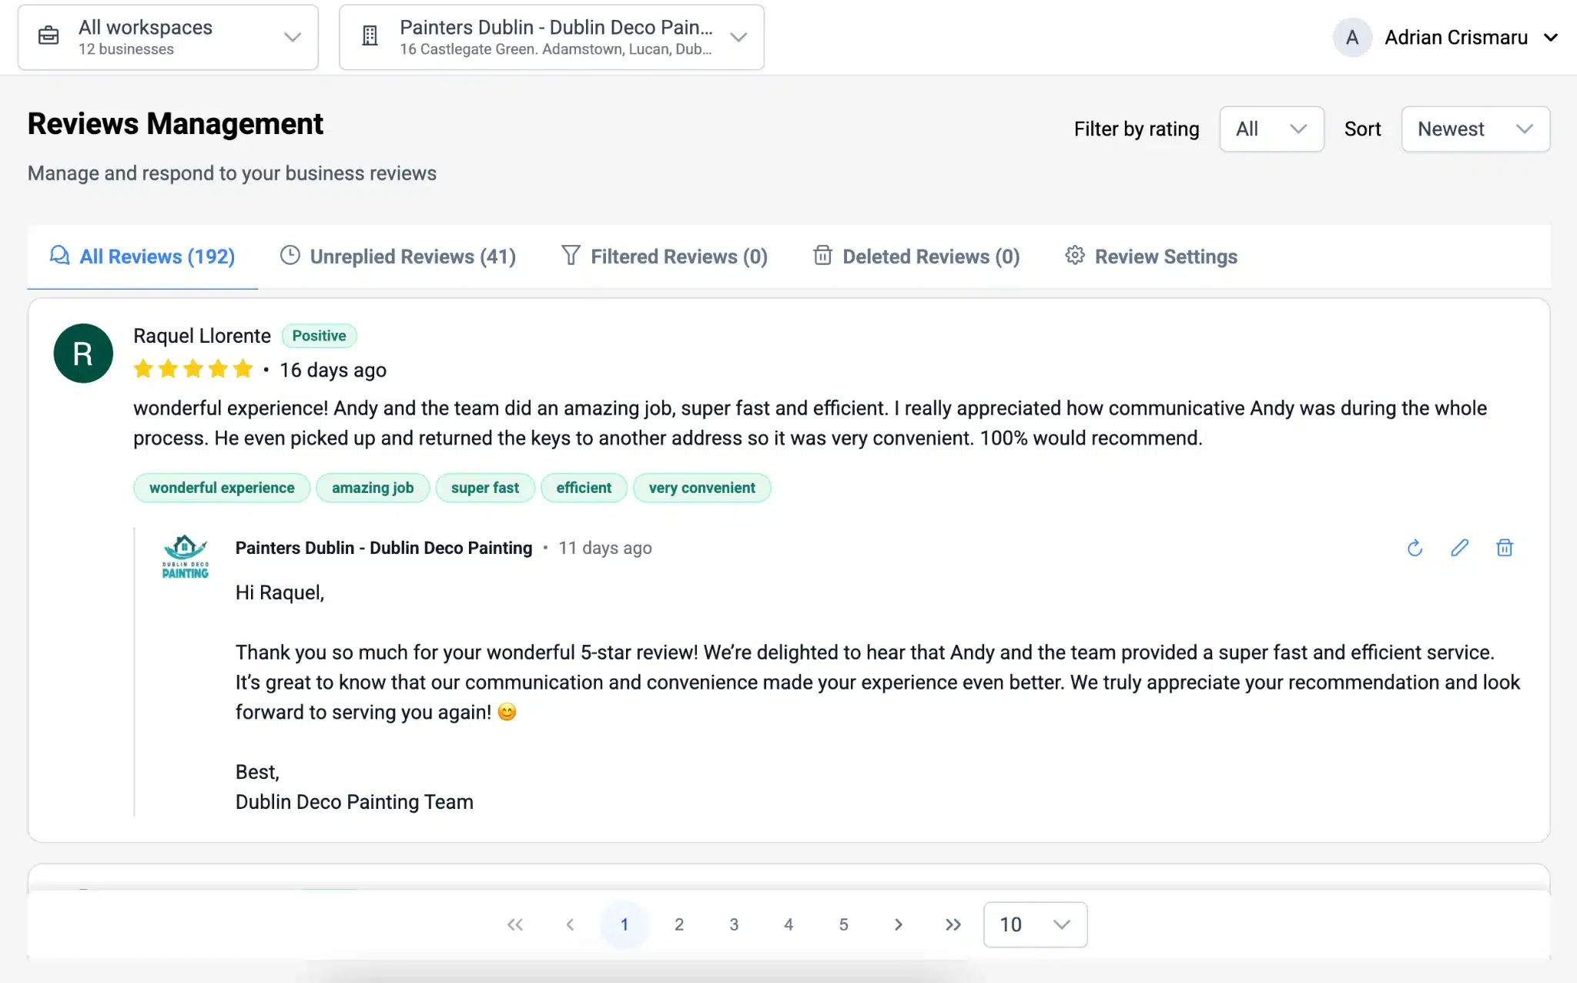The width and height of the screenshot is (1577, 983).
Task: Open the All workspaces dropdown
Action: coord(168,36)
